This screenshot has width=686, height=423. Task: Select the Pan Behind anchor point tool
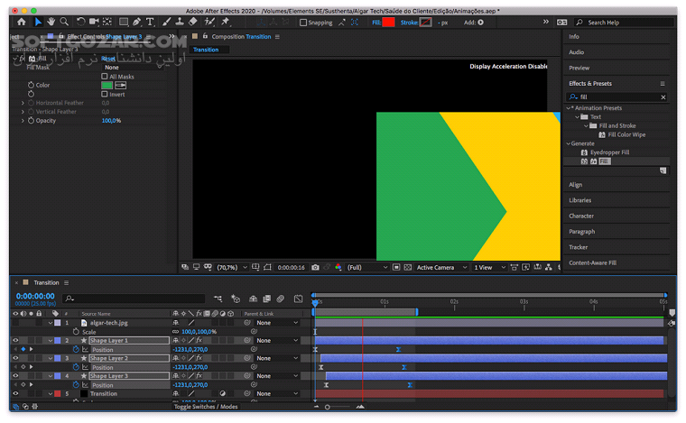pyautogui.click(x=107, y=22)
